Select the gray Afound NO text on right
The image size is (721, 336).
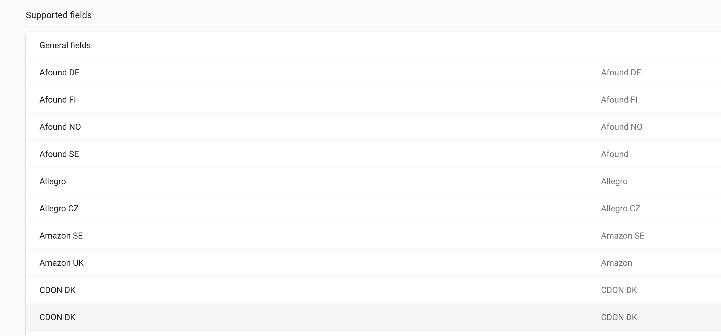tap(622, 127)
